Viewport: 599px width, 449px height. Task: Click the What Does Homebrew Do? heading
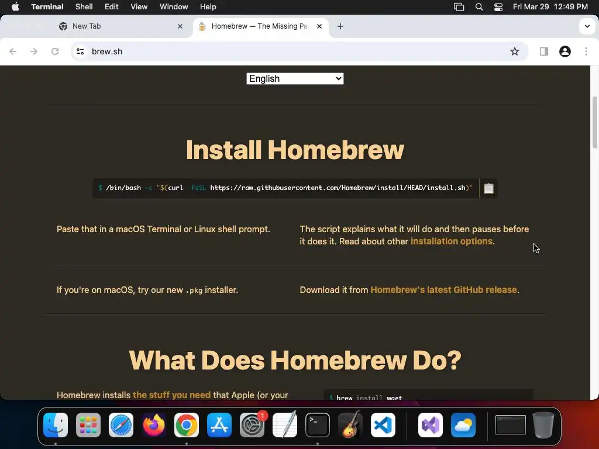(x=295, y=360)
